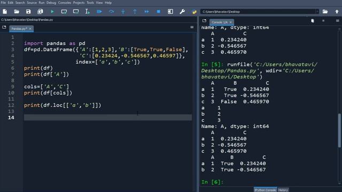Screen dimensions: 342x192
Task: Open editor pane options hamburger menu
Action: coord(192,27)
